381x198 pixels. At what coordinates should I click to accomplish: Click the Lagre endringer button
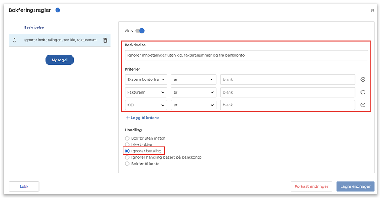[354, 186]
